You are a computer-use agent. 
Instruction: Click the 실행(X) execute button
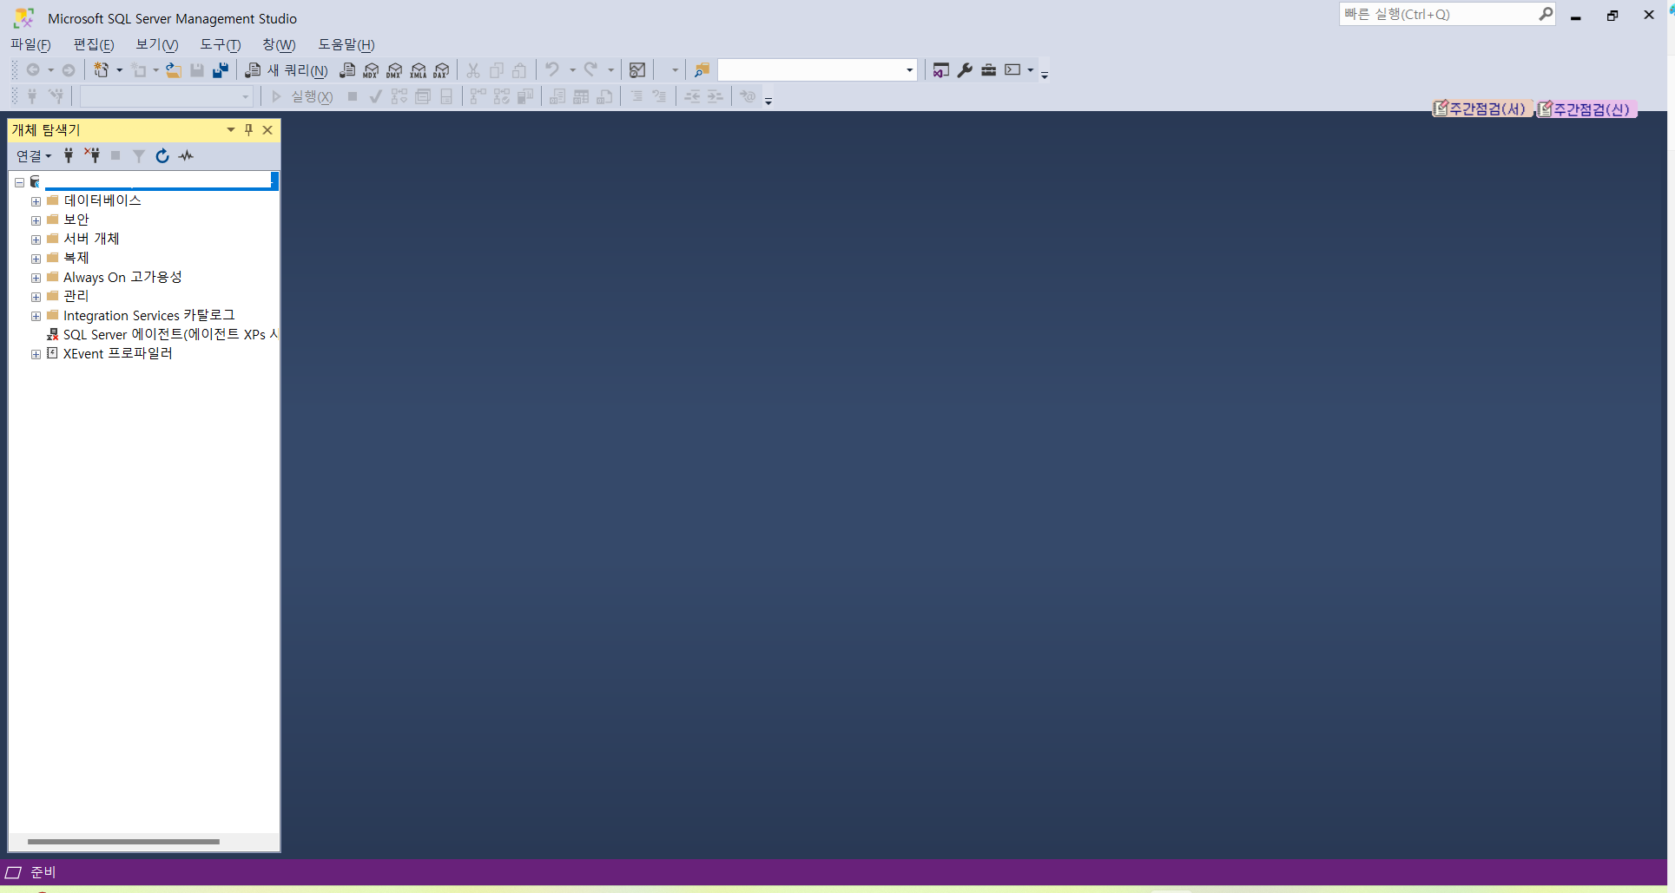point(302,96)
